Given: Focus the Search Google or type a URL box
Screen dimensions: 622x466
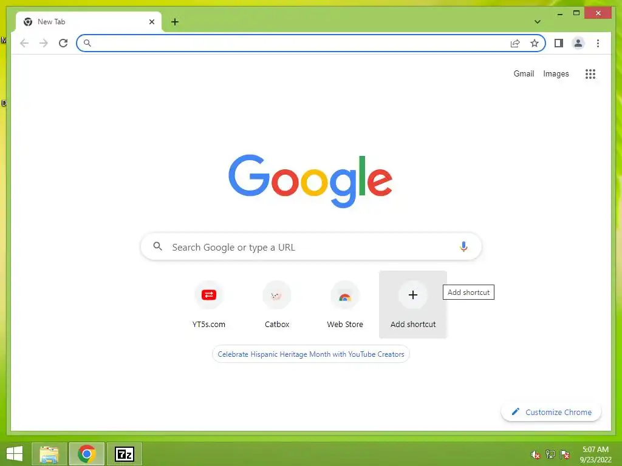Looking at the screenshot, I should click(x=311, y=247).
